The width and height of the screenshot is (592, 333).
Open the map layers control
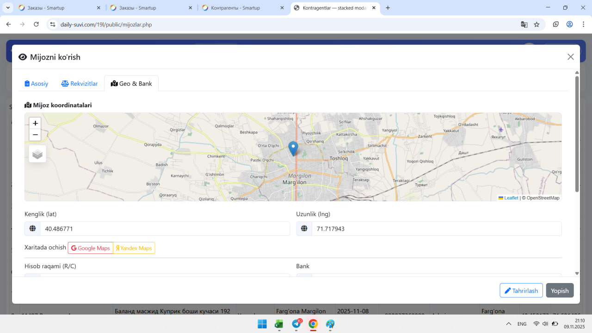pos(37,154)
